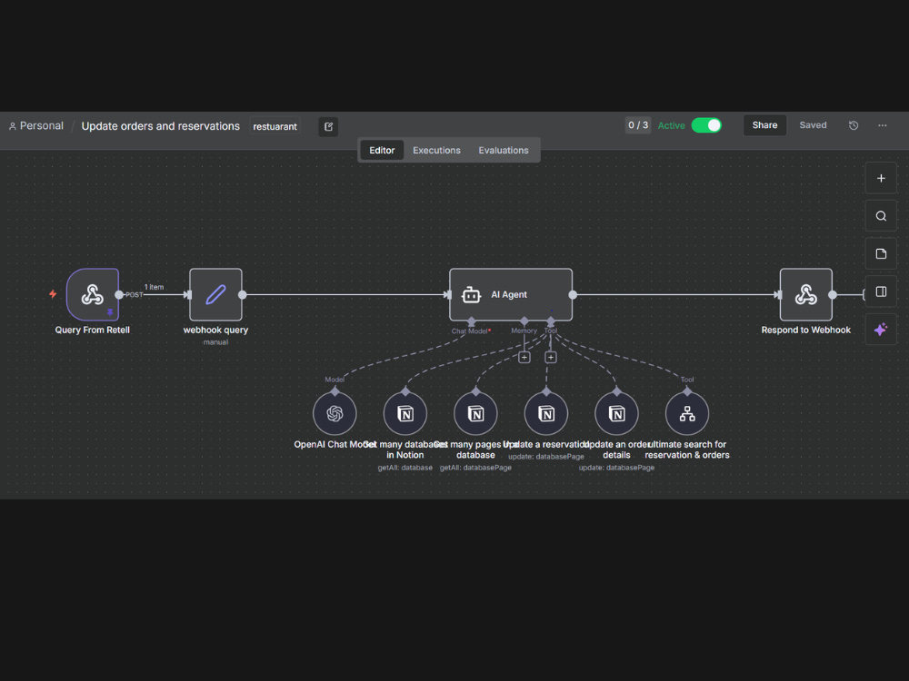This screenshot has height=681, width=909.
Task: Open ultimate search for reservation & orders node
Action: click(x=687, y=413)
